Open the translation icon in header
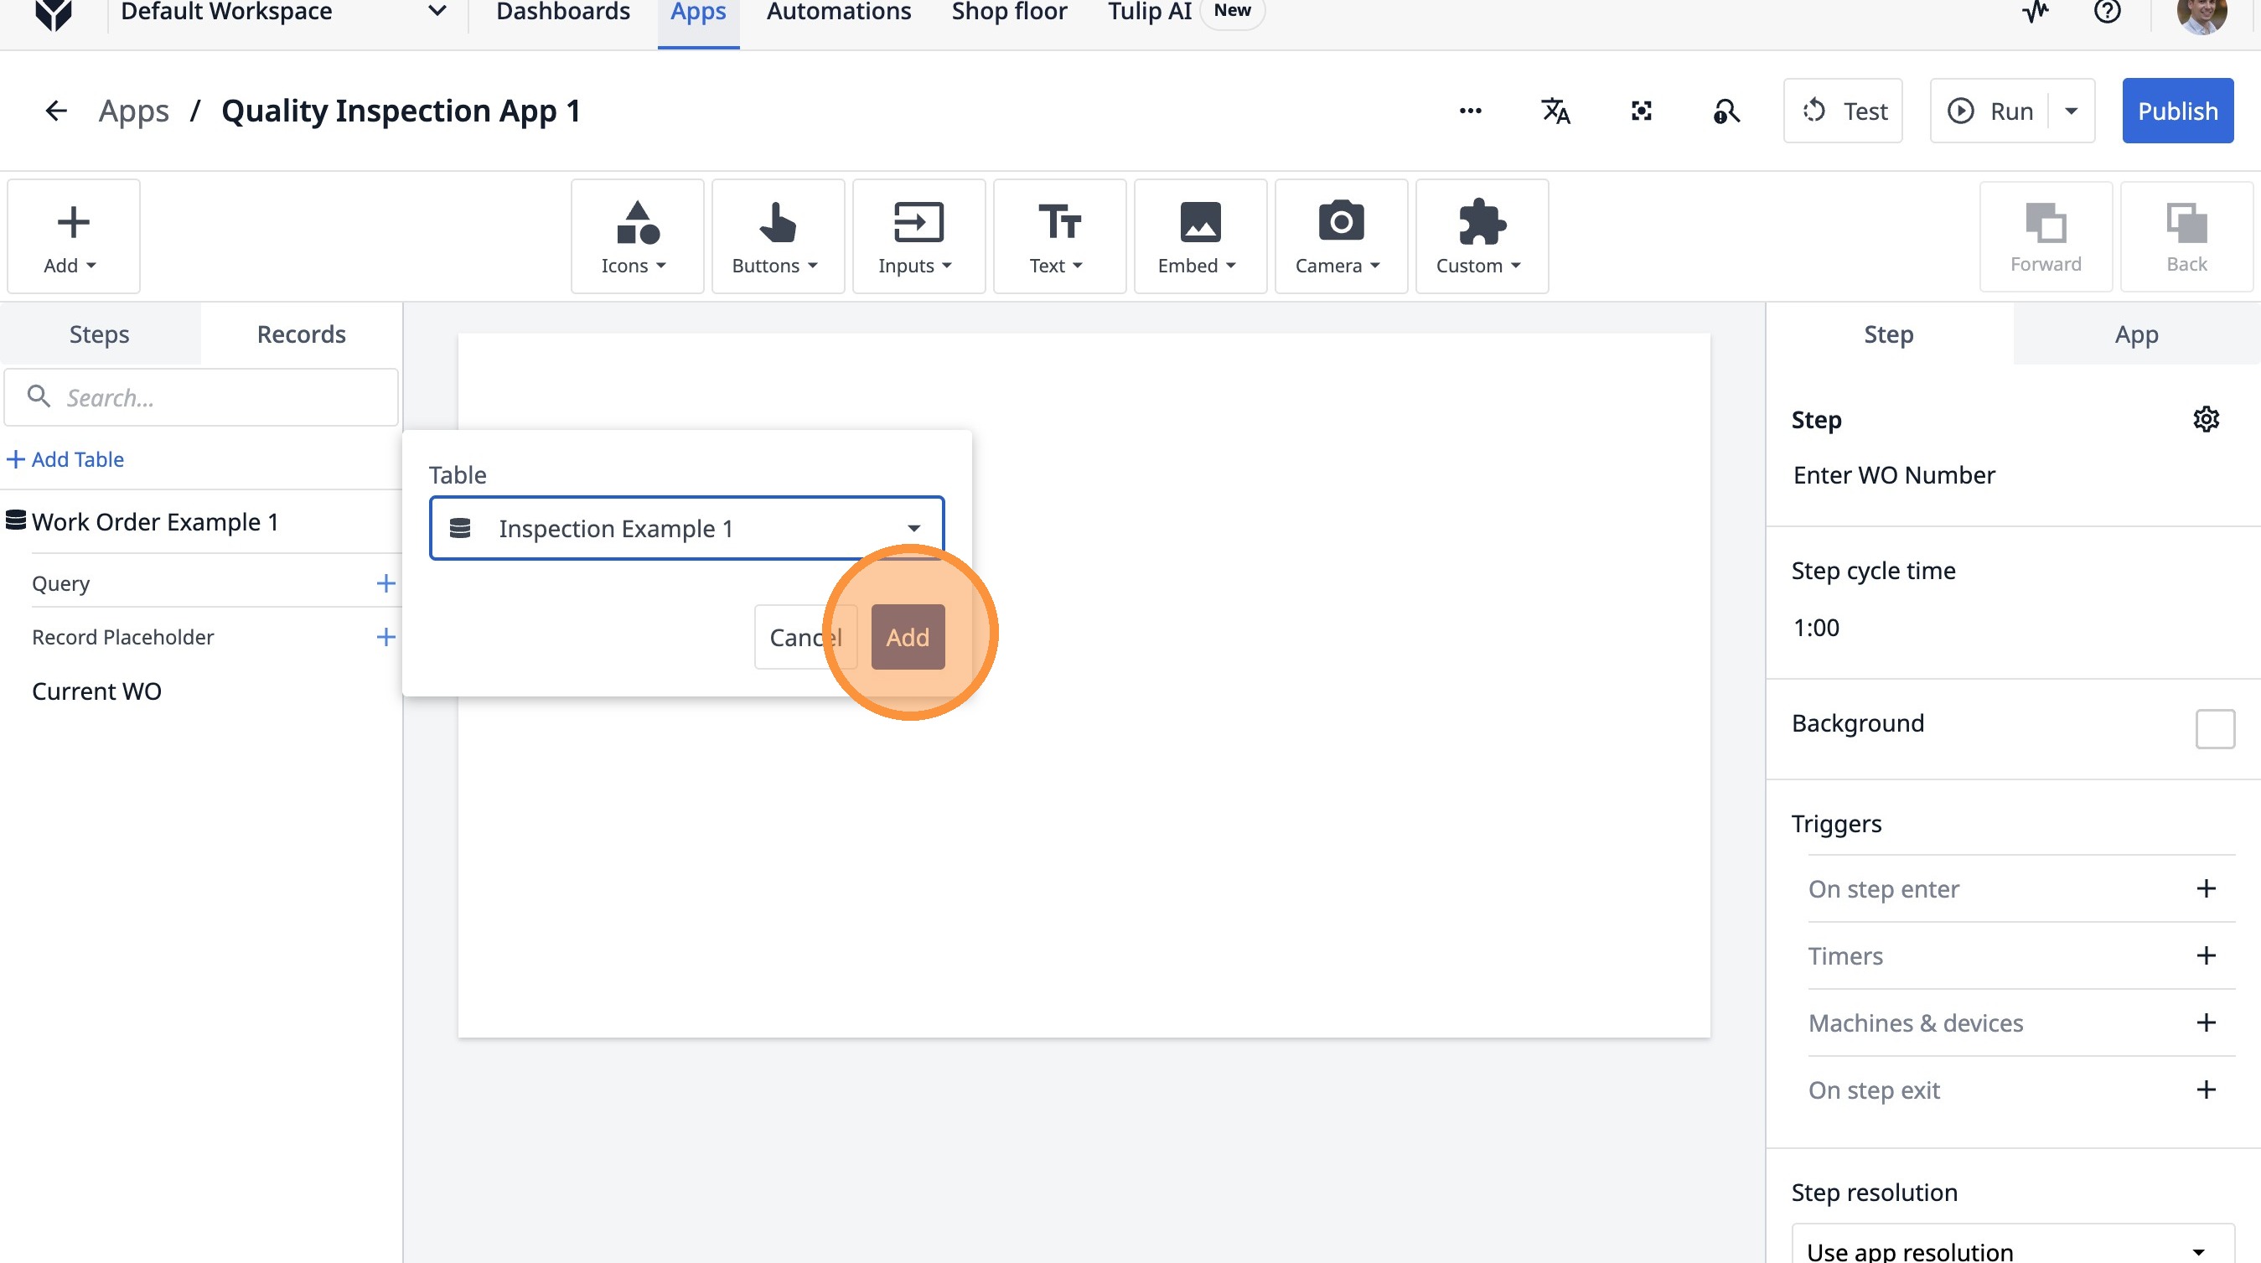 click(1555, 111)
